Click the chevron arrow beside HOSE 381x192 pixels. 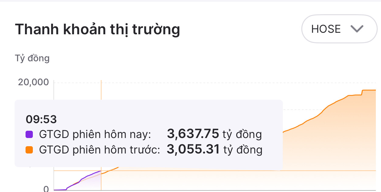point(357,29)
